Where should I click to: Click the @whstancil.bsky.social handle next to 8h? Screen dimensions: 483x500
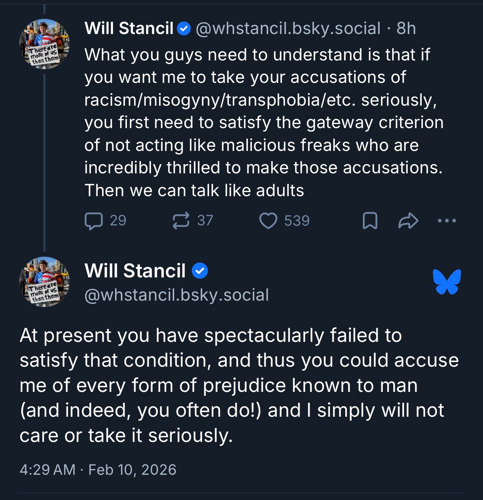click(288, 29)
